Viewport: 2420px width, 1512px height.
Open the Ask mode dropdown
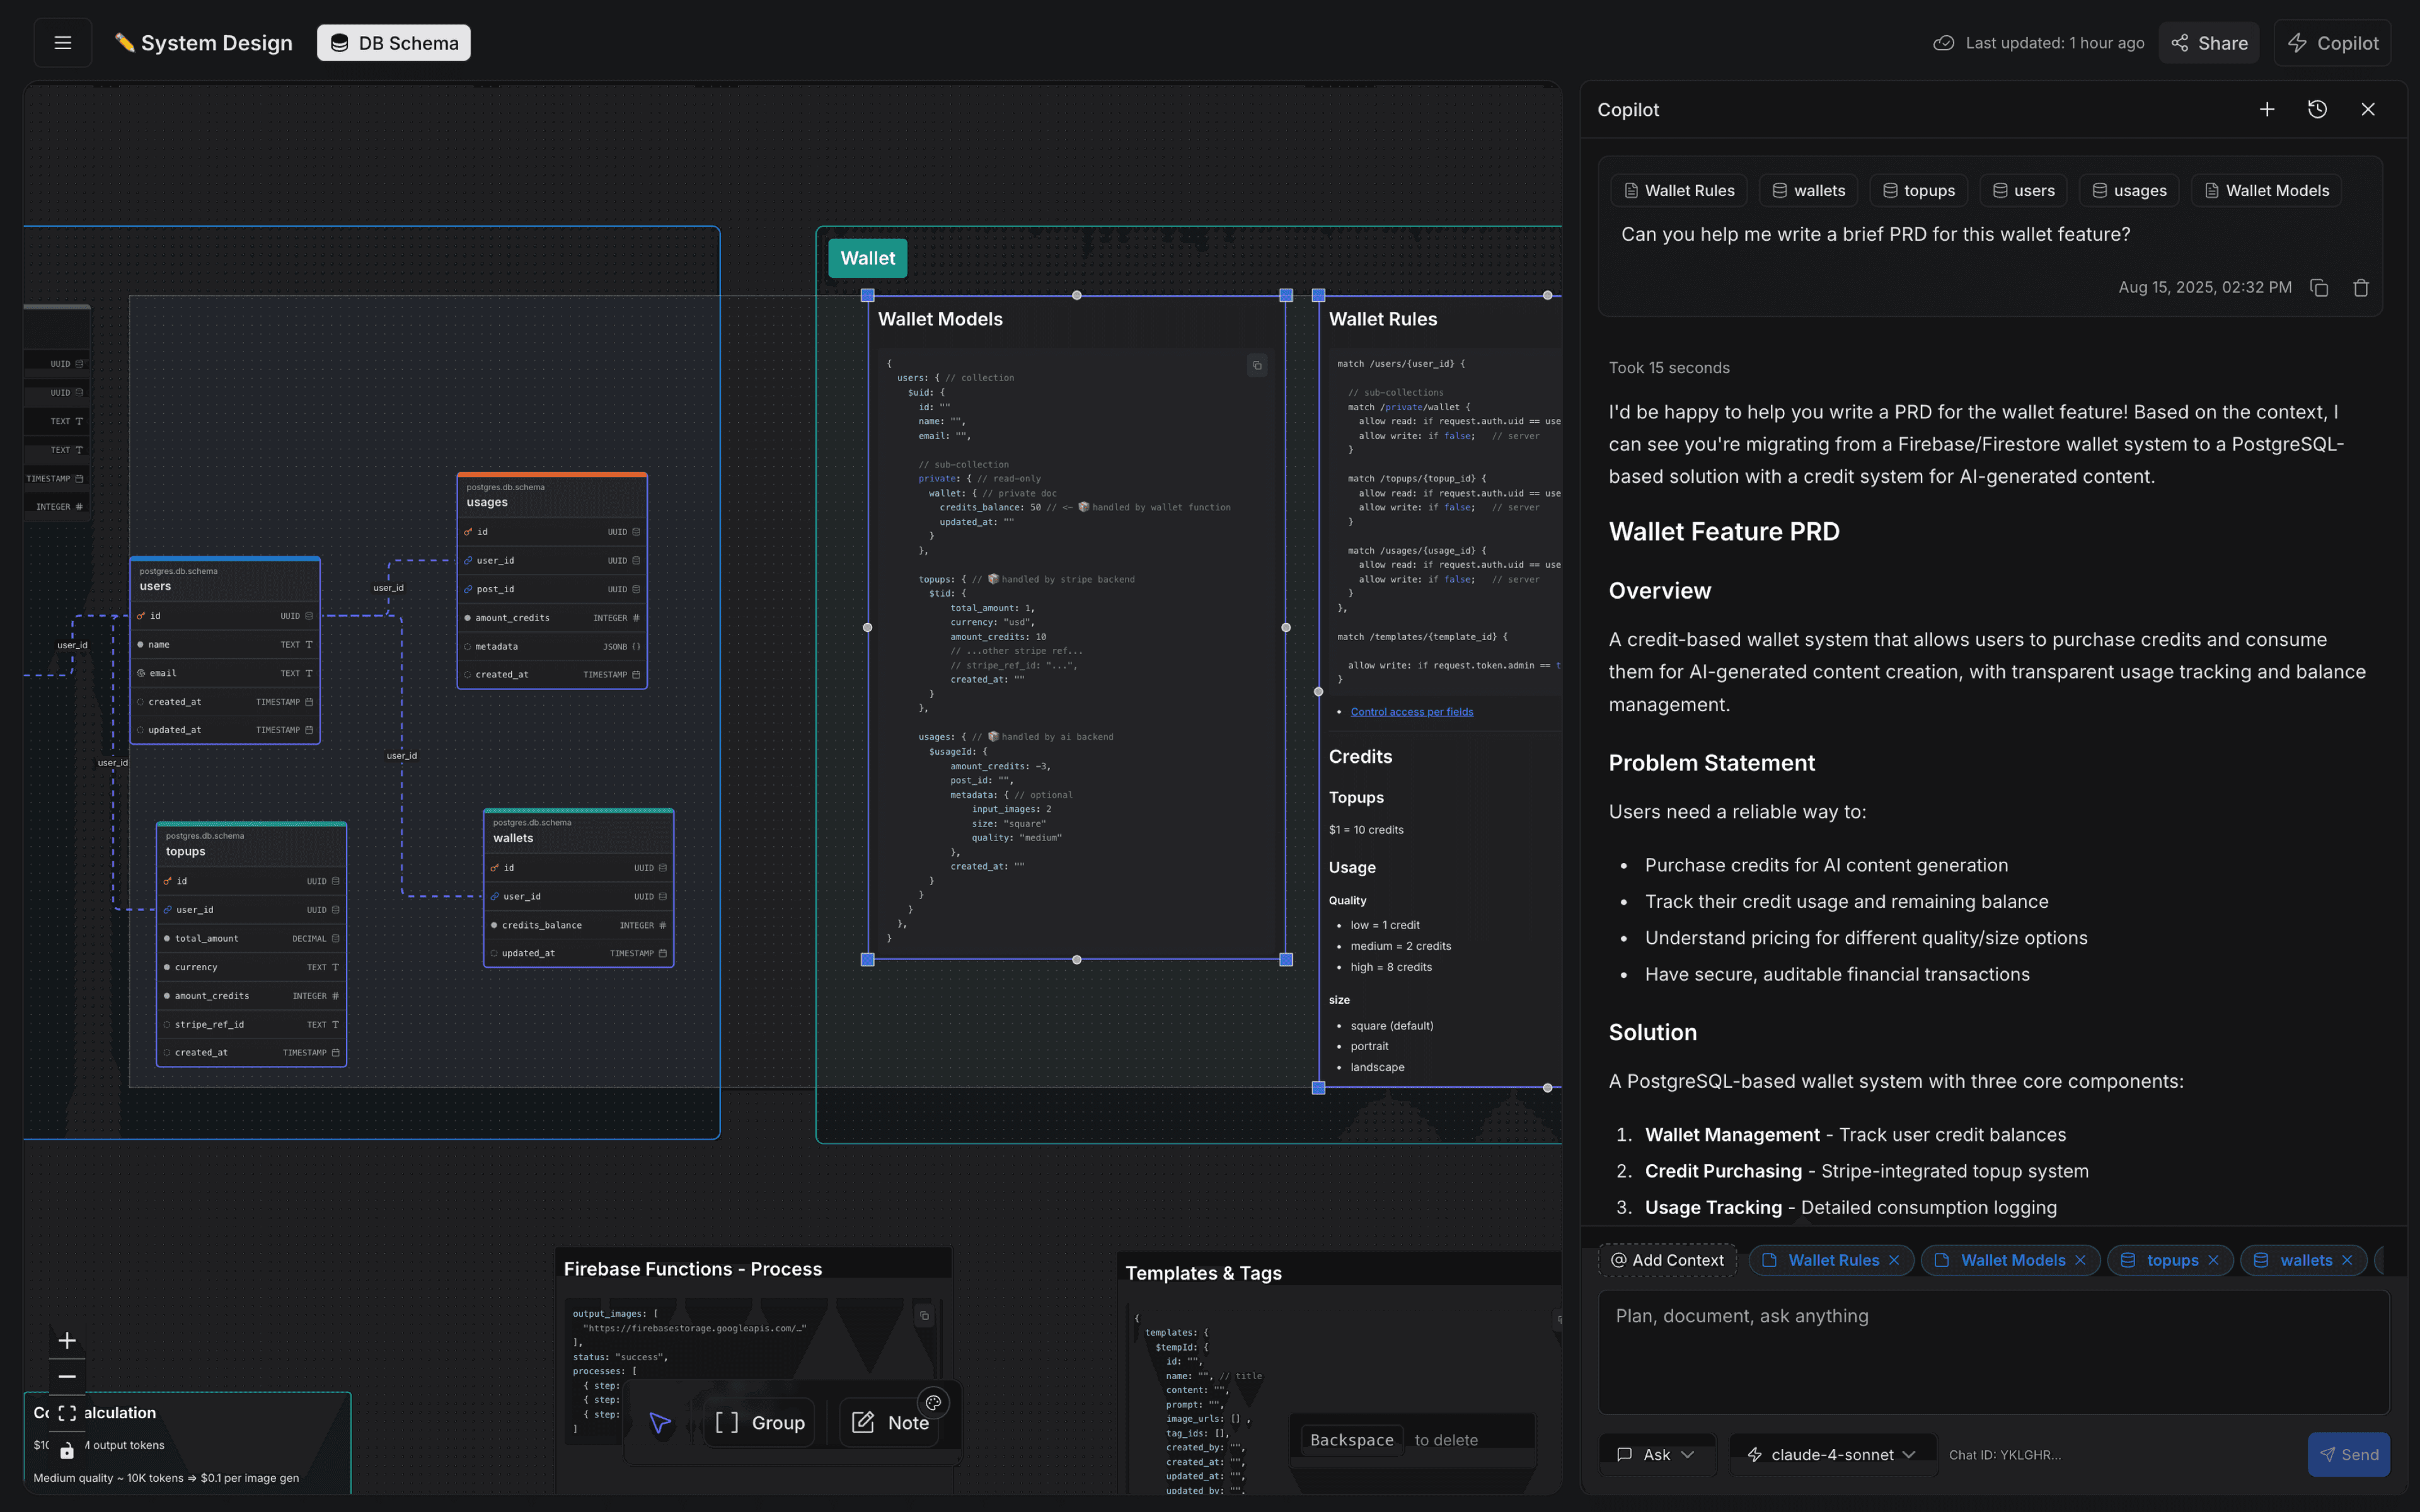point(1655,1454)
